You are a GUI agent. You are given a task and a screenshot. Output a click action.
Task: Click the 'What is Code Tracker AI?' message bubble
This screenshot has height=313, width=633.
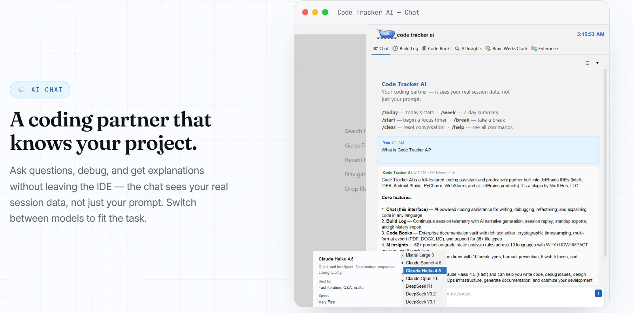click(488, 150)
